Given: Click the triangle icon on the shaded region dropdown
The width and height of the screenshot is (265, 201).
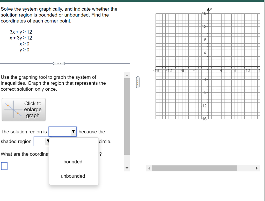Looking at the screenshot, I should 48,141.
